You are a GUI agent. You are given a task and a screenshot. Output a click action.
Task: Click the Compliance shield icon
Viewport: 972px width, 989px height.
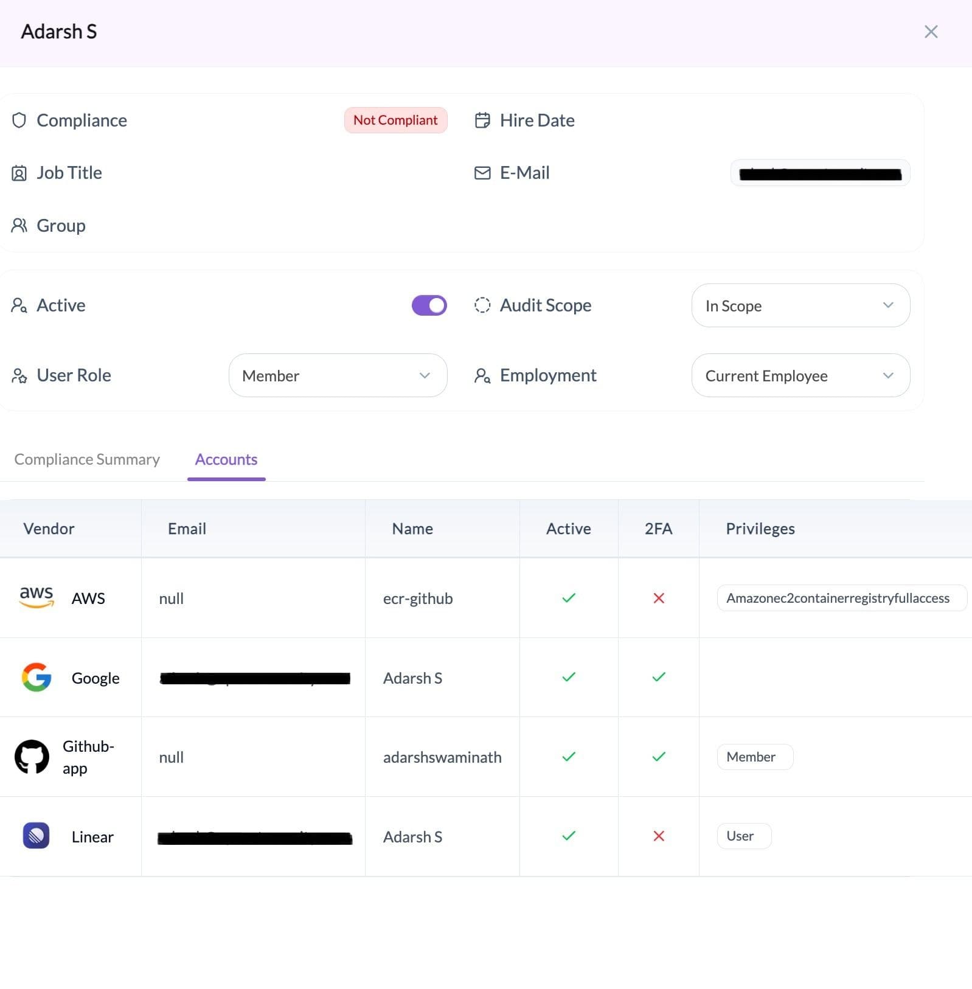click(x=19, y=120)
